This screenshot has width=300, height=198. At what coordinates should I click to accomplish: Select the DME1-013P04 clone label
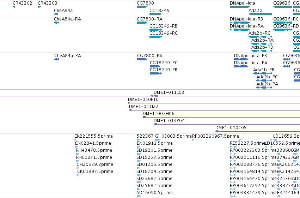[169, 121]
